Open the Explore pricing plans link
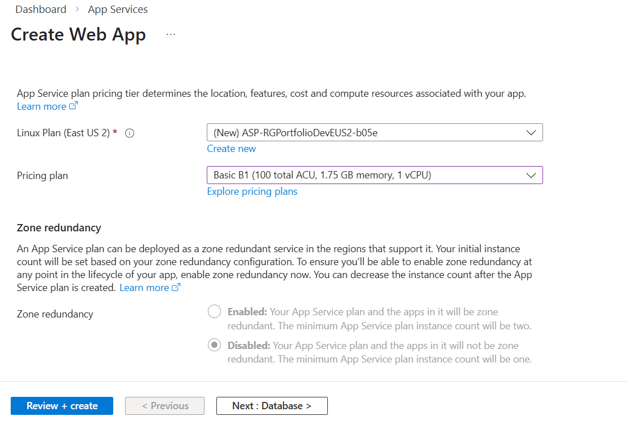This screenshot has height=425, width=627. [x=252, y=191]
